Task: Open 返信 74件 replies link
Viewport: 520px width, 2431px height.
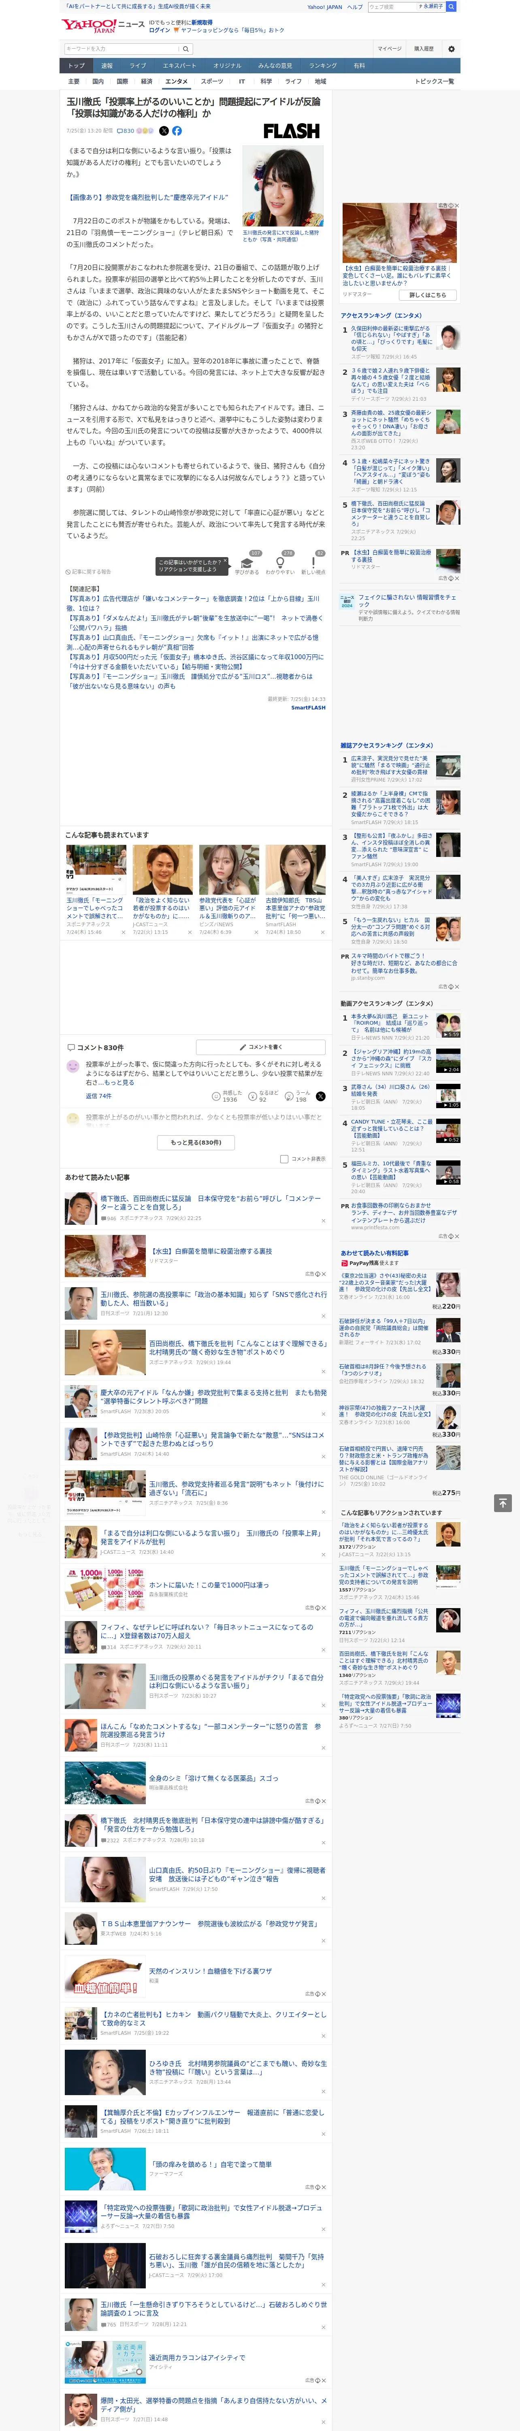Action: pos(98,1097)
